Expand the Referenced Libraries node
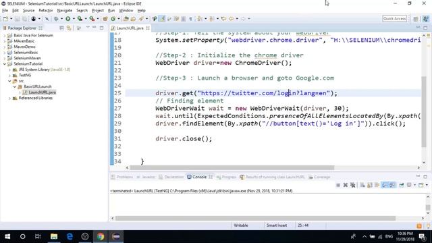432x243 pixels. click(x=9, y=98)
